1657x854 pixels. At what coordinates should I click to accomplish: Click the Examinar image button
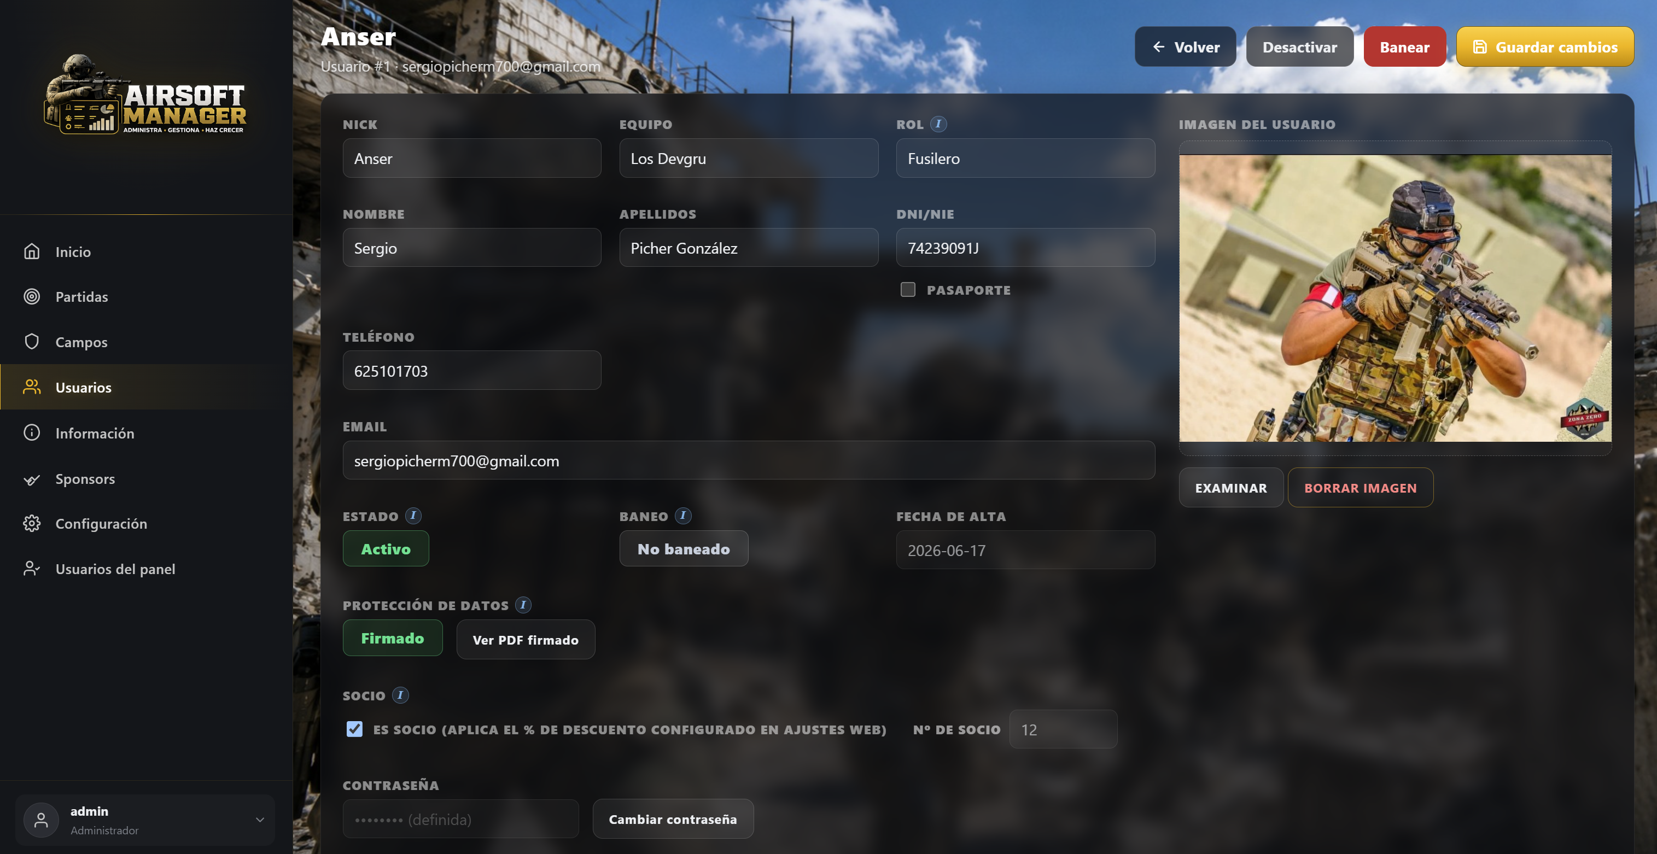(x=1230, y=488)
